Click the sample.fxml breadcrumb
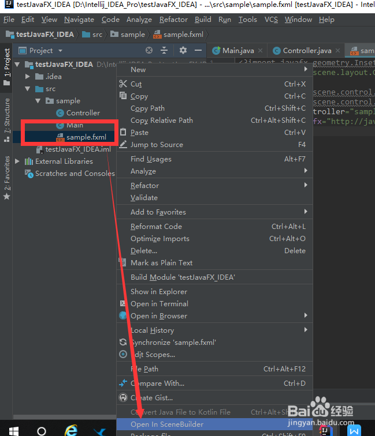Screen dimensions: 375x436 (179, 35)
